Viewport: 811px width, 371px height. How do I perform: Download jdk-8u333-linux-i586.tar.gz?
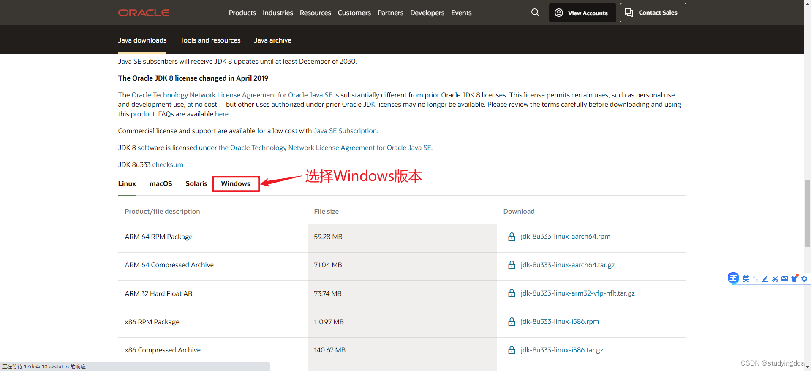point(562,350)
